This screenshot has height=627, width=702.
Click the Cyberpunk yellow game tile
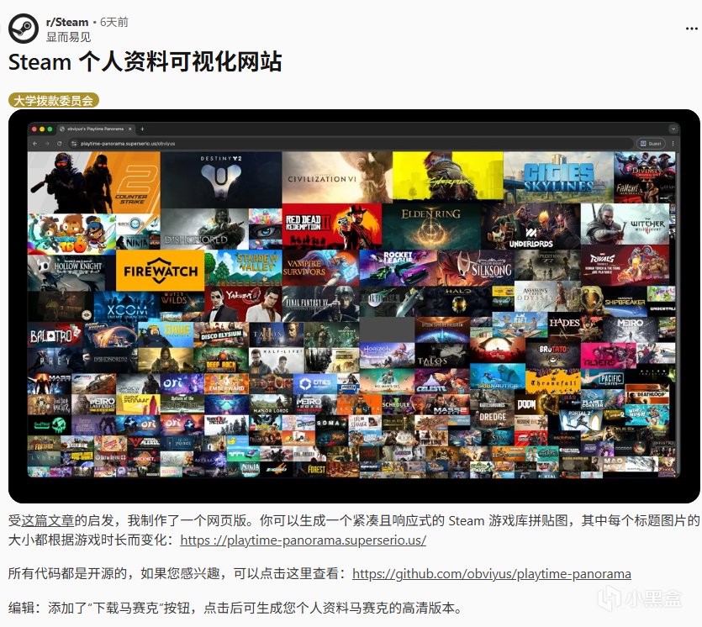tap(448, 176)
